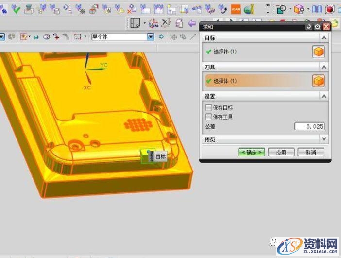Click the 取消 button
Screen dimensions: 341x258
311,153
